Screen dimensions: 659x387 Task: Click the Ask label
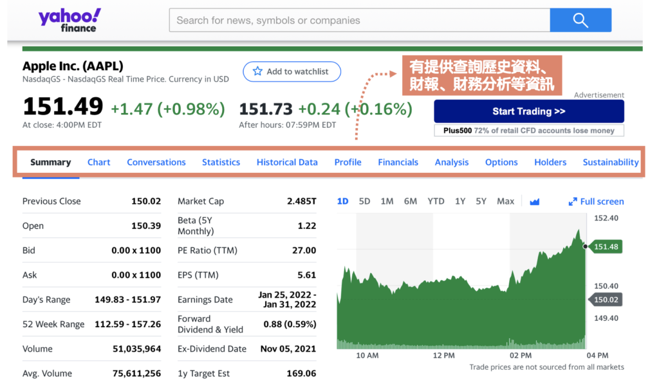pyautogui.click(x=30, y=275)
